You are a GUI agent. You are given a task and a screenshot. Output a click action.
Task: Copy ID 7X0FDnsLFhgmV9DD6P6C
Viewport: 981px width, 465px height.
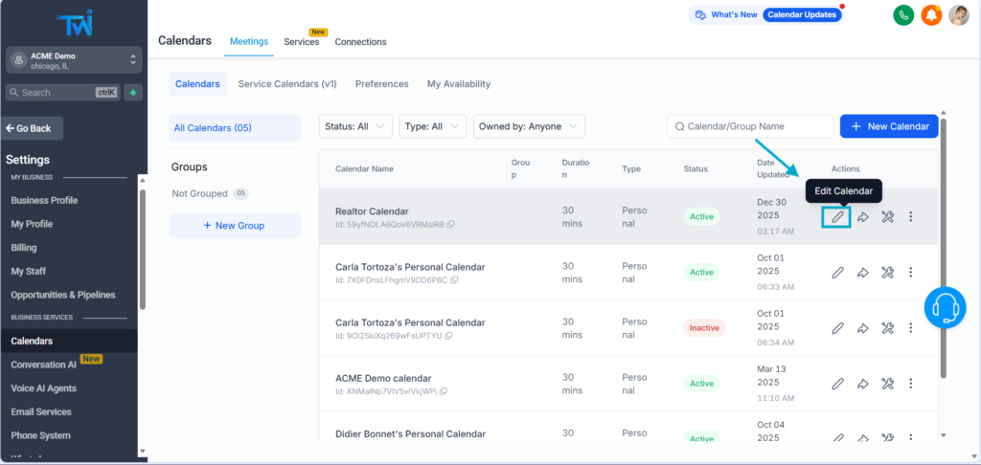[x=454, y=280]
